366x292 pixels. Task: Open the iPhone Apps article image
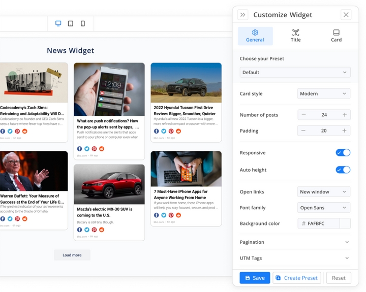[x=186, y=169]
